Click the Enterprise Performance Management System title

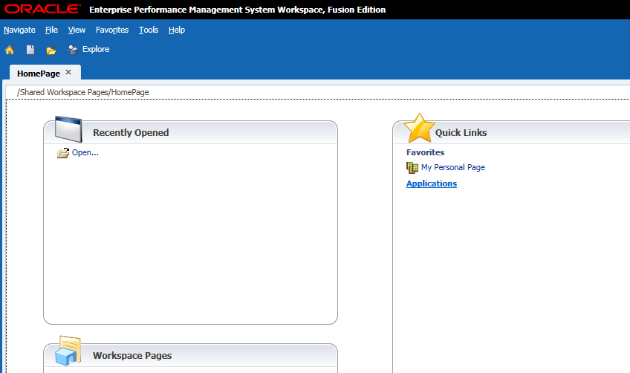[x=238, y=10]
